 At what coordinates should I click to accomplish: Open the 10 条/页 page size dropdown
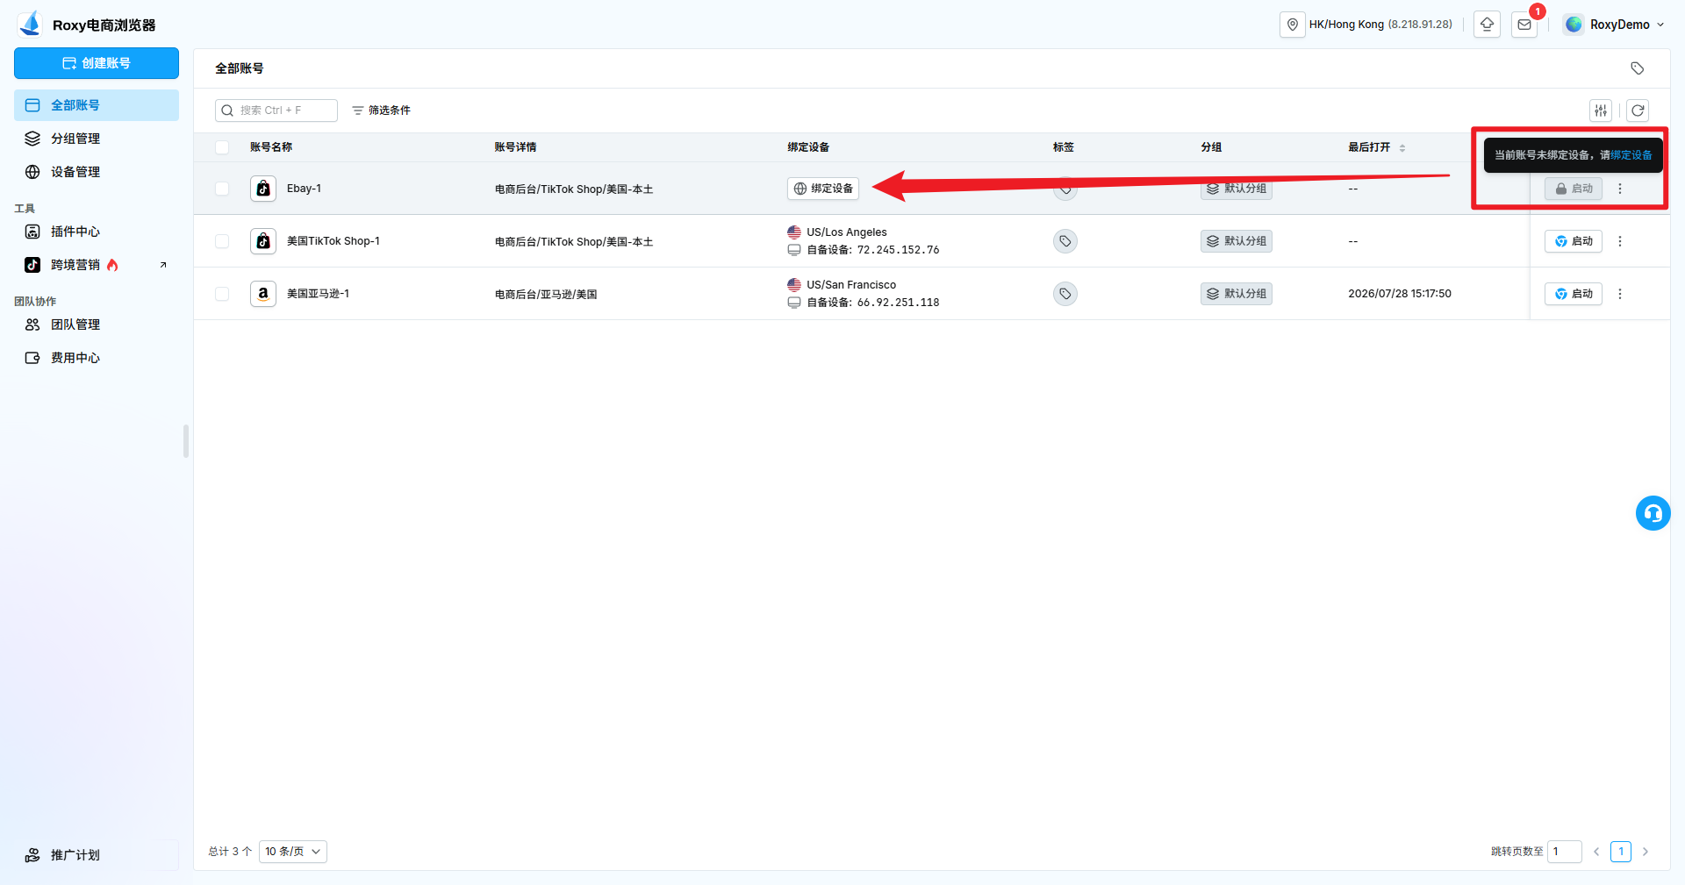point(293,852)
